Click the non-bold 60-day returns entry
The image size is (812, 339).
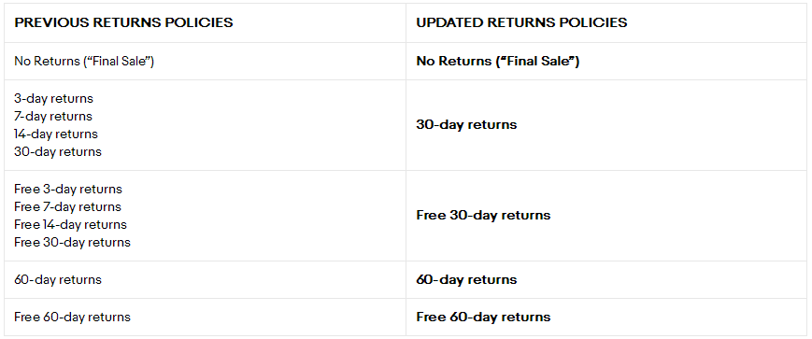[58, 280]
